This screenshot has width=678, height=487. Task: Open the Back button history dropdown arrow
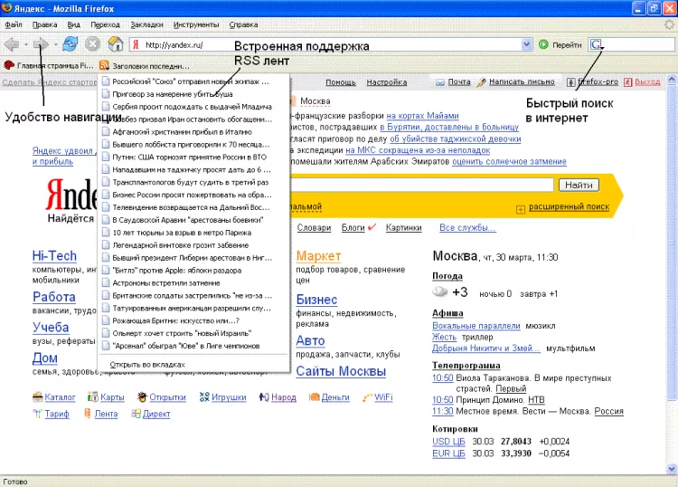26,44
